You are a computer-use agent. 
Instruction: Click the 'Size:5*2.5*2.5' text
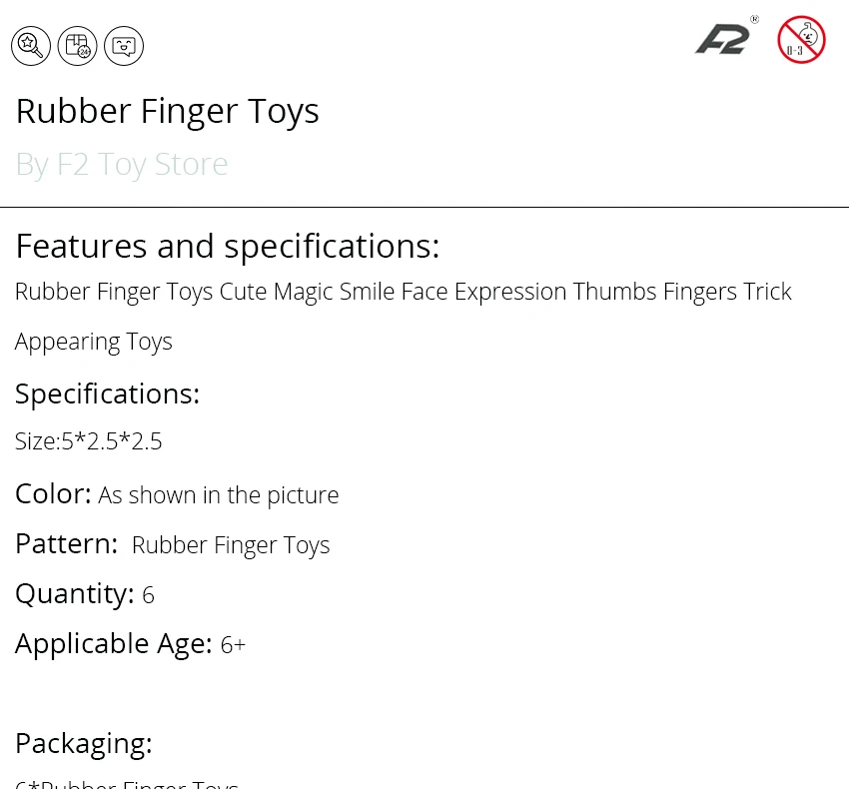(88, 441)
